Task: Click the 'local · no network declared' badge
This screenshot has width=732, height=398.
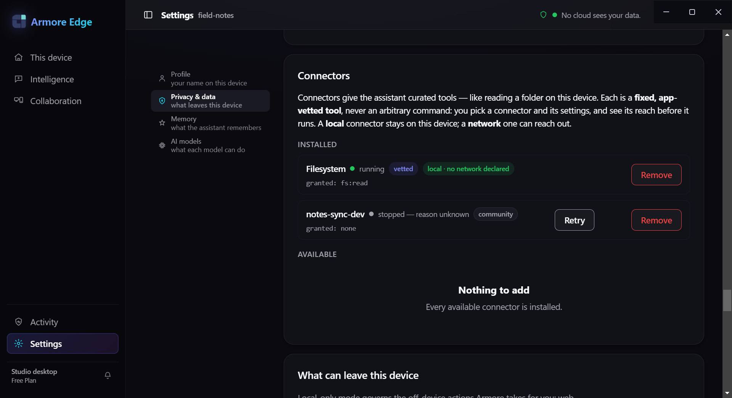Action: click(x=468, y=169)
